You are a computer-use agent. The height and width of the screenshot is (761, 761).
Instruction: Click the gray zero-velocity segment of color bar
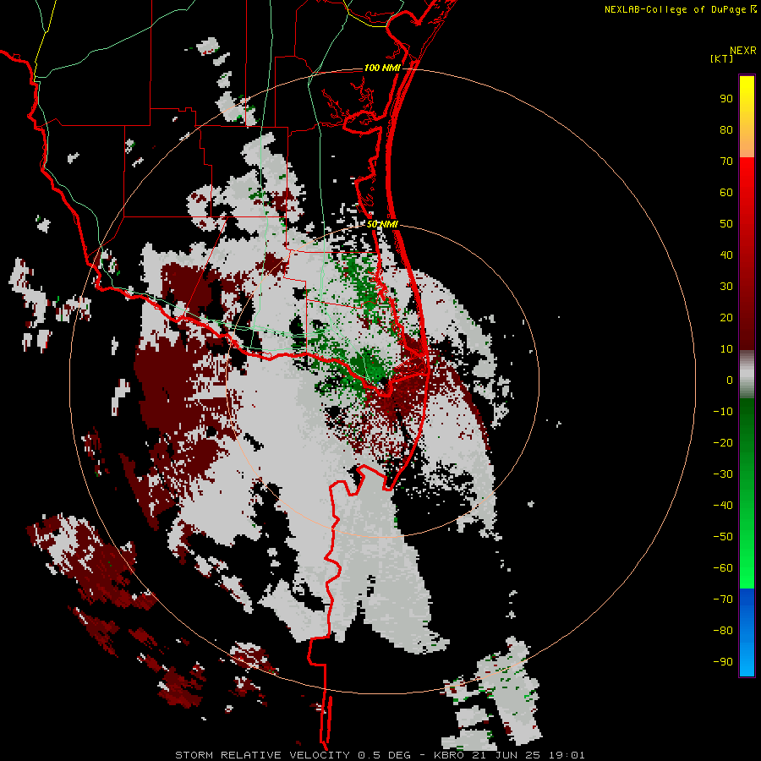747,375
